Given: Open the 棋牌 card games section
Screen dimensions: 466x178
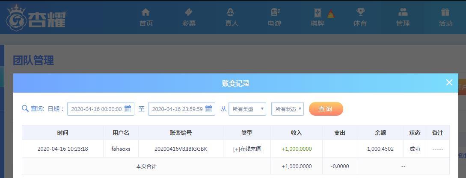Looking at the screenshot, I should point(318,23).
